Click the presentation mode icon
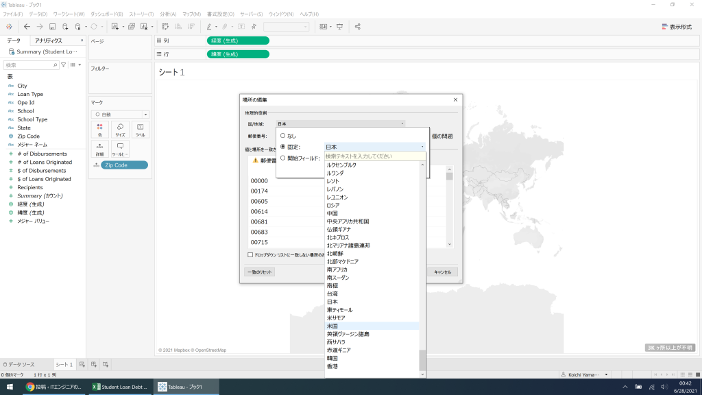Screen dimensions: 702x395 pyautogui.click(x=340, y=27)
